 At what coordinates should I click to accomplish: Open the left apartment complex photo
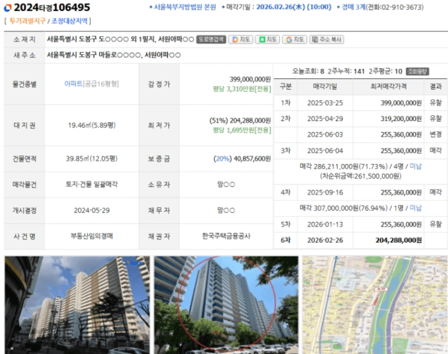pyautogui.click(x=77, y=304)
